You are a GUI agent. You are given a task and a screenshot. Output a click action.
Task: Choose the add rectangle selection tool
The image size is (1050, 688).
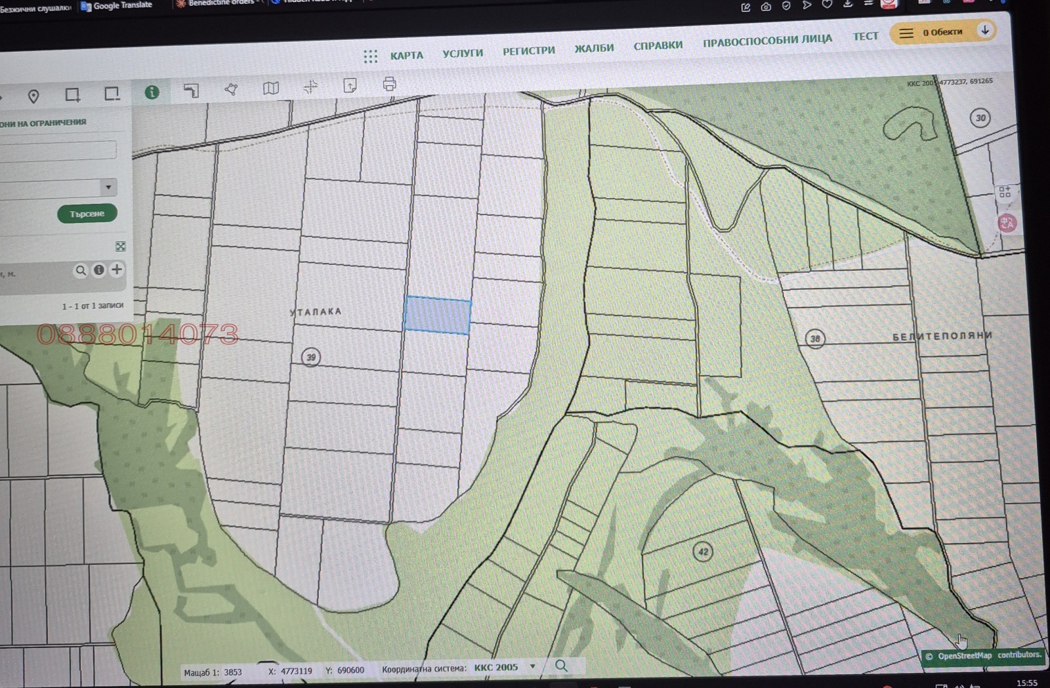(72, 95)
